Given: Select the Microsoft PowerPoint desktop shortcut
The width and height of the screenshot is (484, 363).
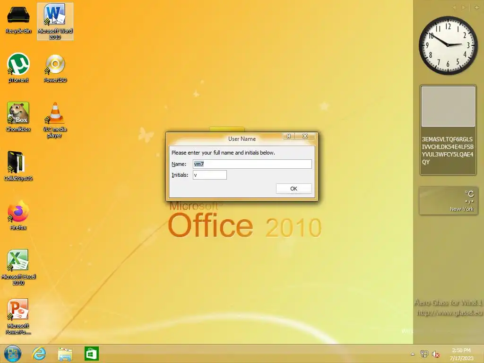Looking at the screenshot, I should tap(18, 316).
